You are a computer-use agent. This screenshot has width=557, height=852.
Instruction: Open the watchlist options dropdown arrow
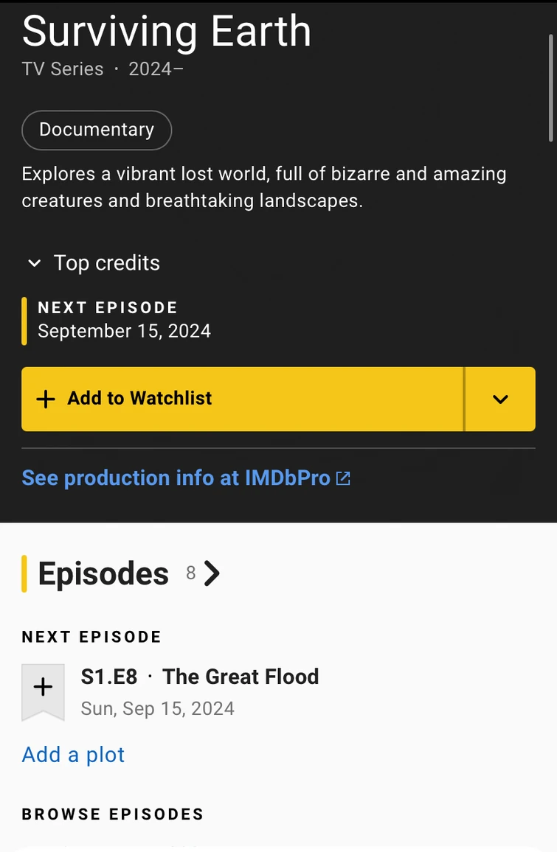[x=500, y=399]
